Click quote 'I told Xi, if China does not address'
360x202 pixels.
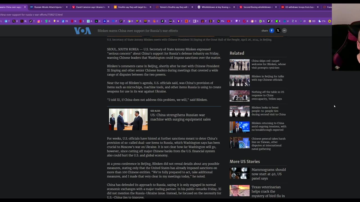point(157,100)
